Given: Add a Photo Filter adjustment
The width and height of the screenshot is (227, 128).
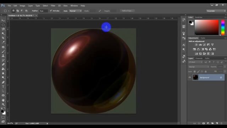Looking at the screenshot, I should [206, 49].
